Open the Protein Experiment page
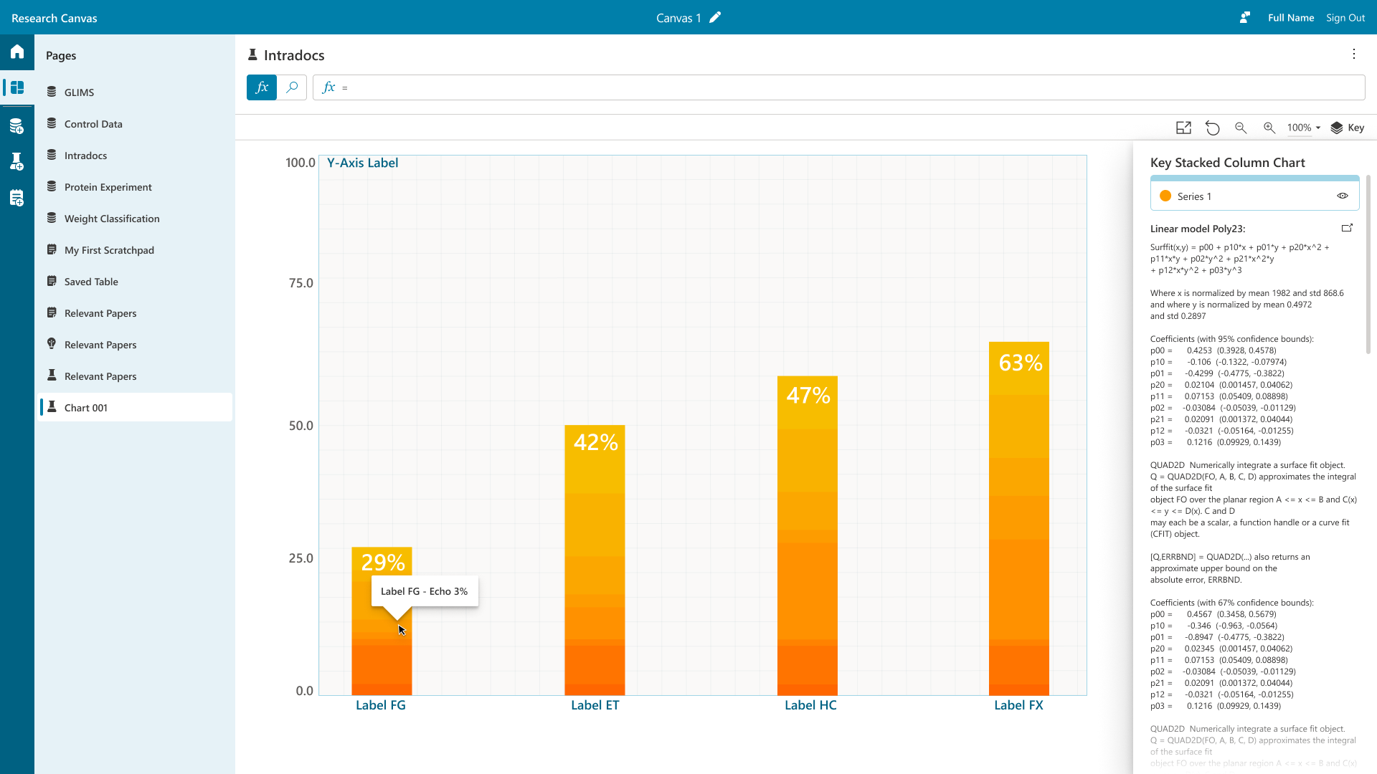Image resolution: width=1377 pixels, height=774 pixels. point(108,187)
